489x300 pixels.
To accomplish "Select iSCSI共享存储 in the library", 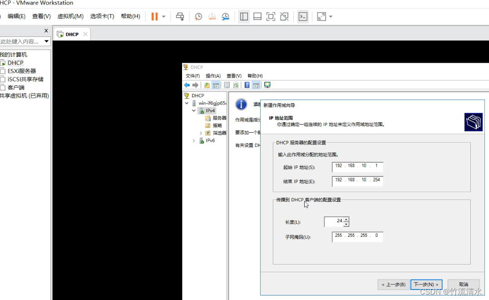I will tap(25, 79).
